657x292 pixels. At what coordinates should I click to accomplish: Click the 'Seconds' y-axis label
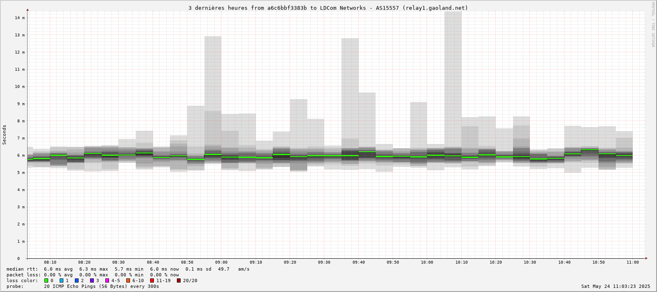[5, 135]
